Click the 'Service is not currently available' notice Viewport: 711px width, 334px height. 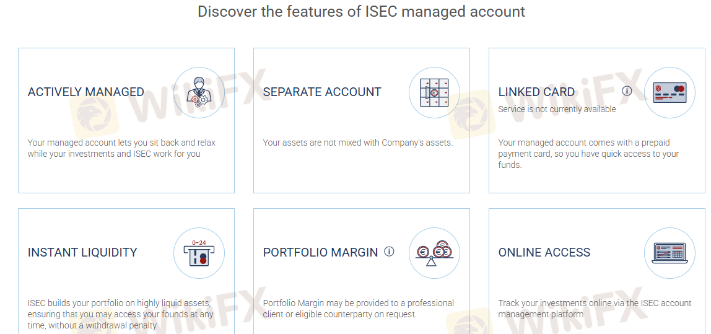tap(557, 109)
